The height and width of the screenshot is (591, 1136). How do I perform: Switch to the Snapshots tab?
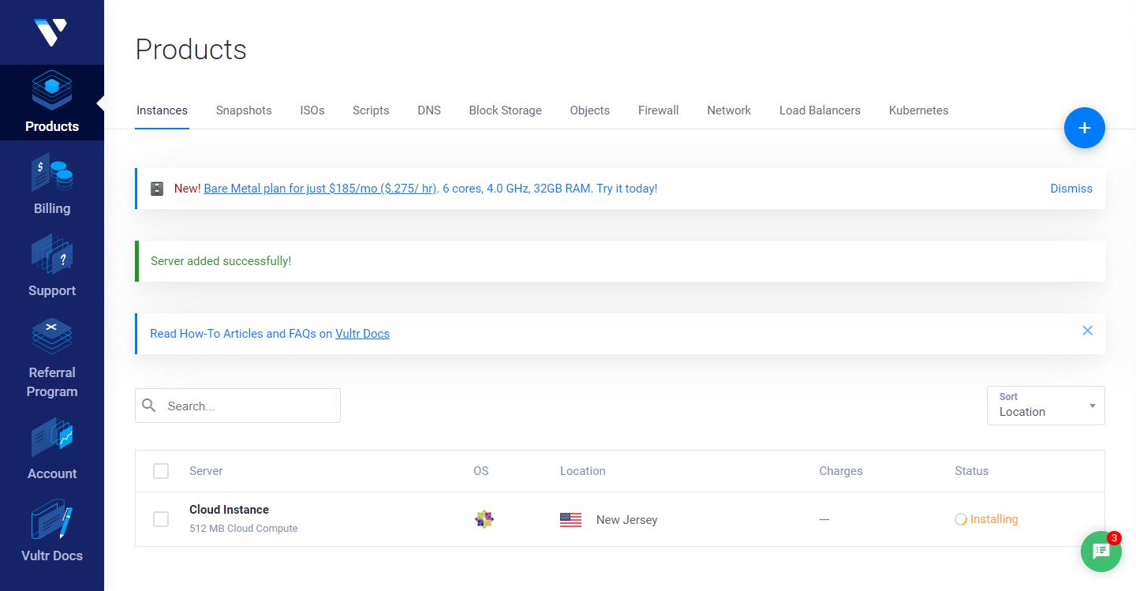pyautogui.click(x=244, y=110)
